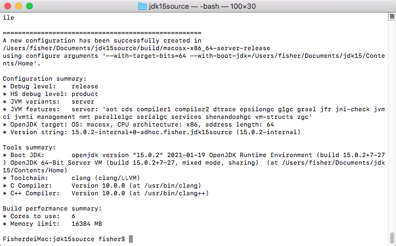Minimize the Terminal window with yellow button

(19, 6)
